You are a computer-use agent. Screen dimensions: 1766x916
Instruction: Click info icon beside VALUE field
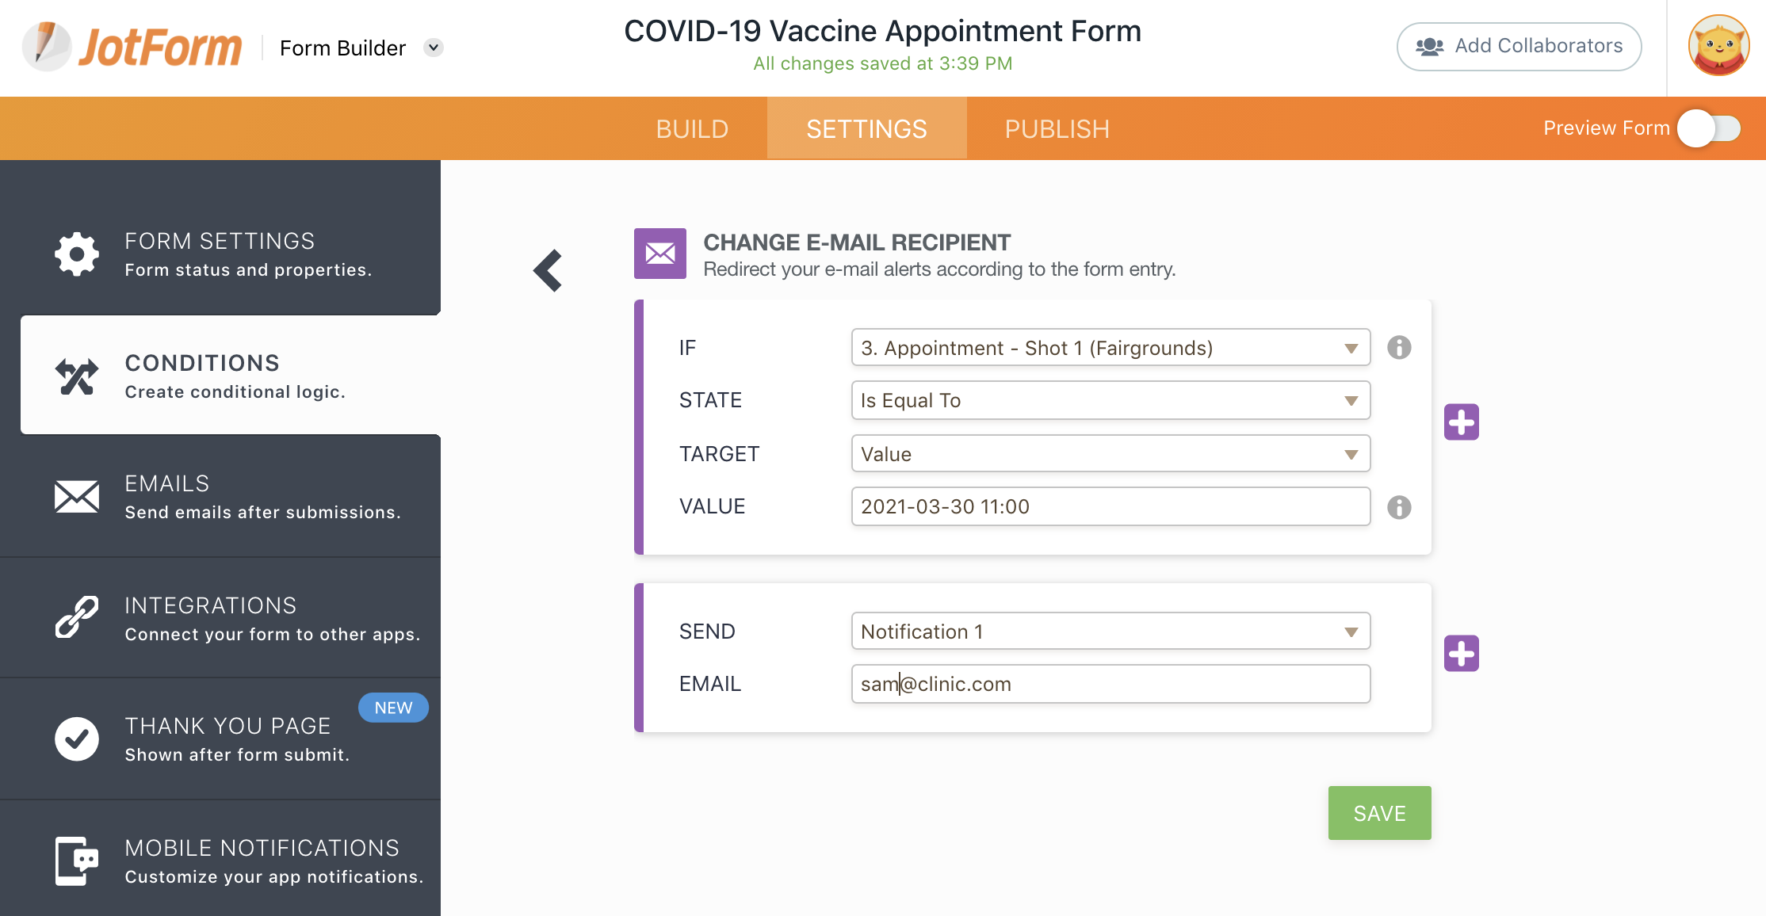point(1399,507)
